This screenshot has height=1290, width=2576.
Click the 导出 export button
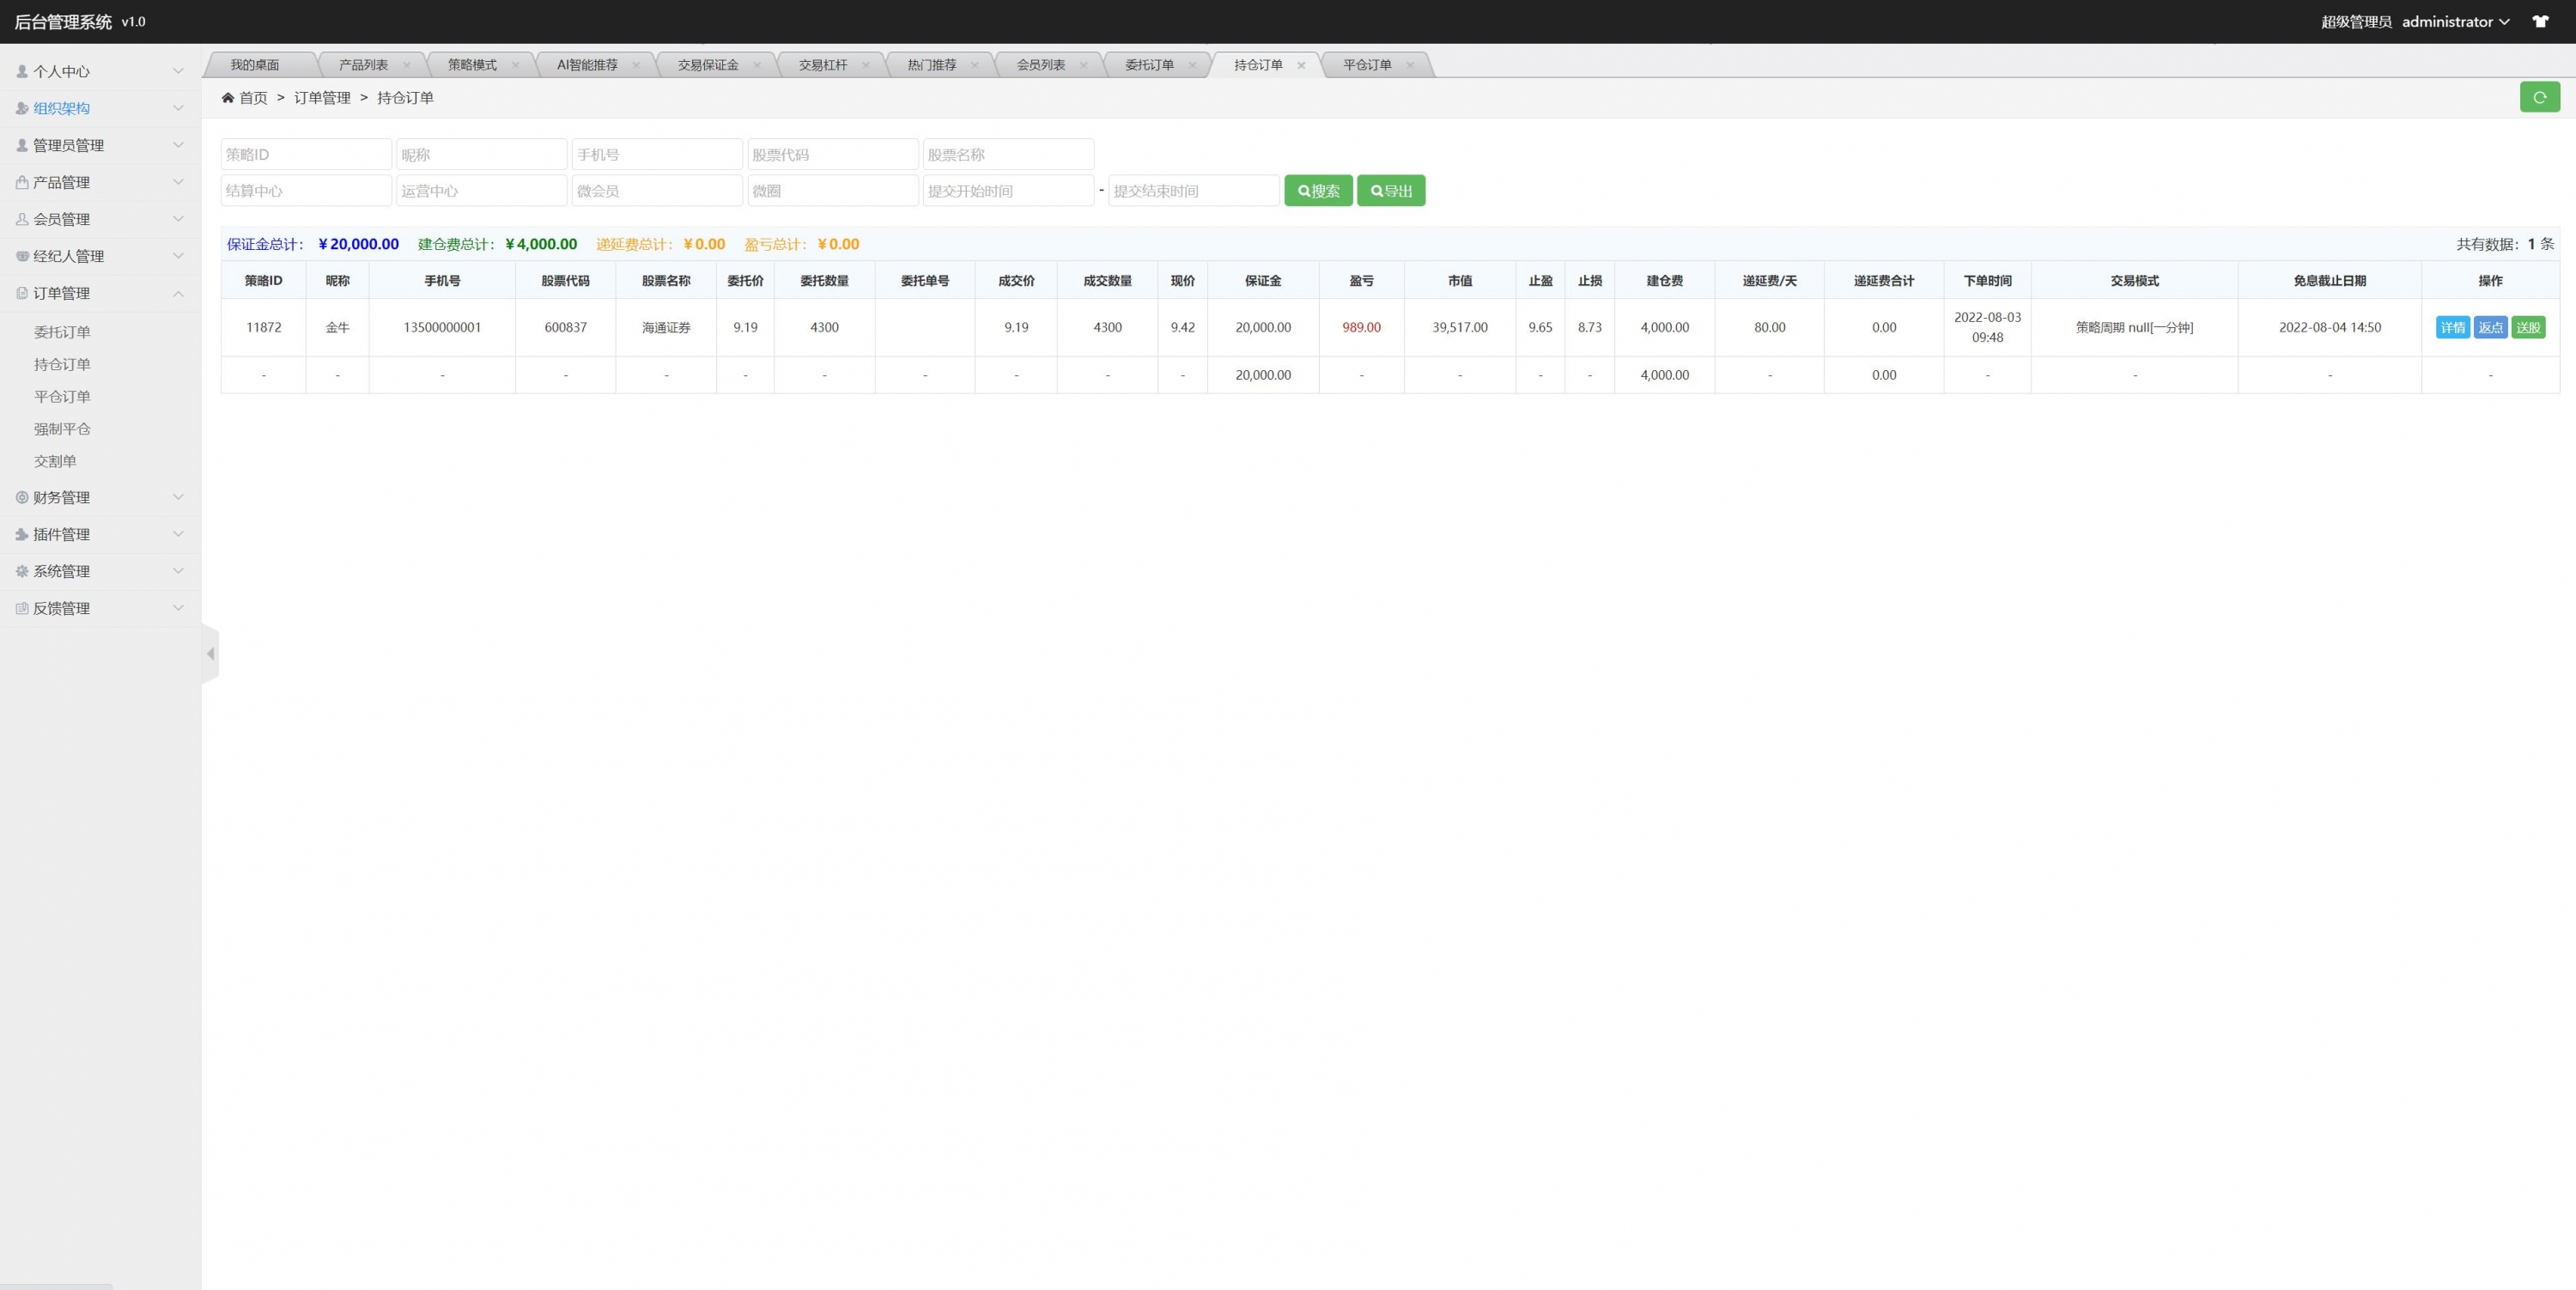(1390, 191)
